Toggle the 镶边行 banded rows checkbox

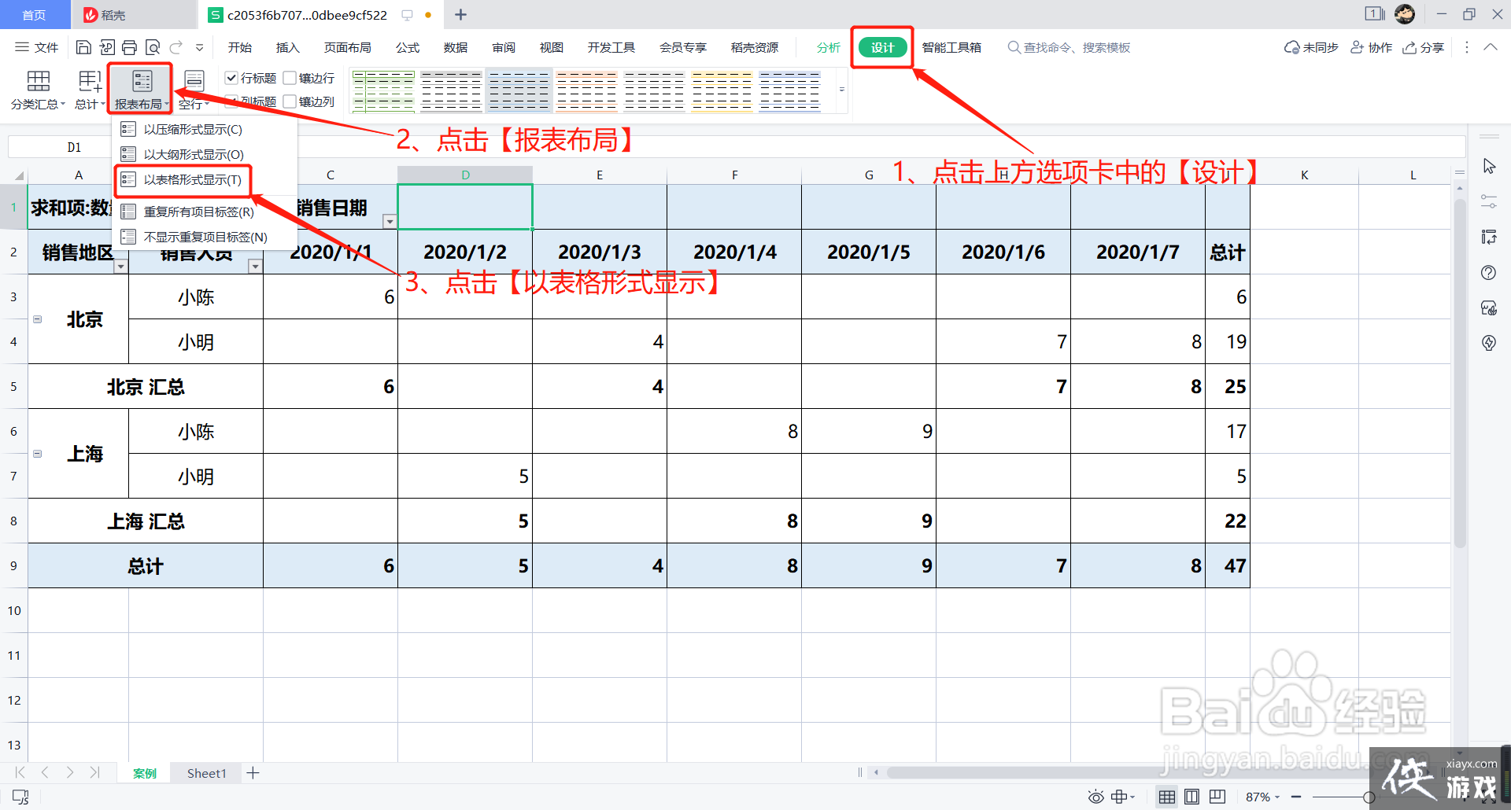pyautogui.click(x=290, y=78)
